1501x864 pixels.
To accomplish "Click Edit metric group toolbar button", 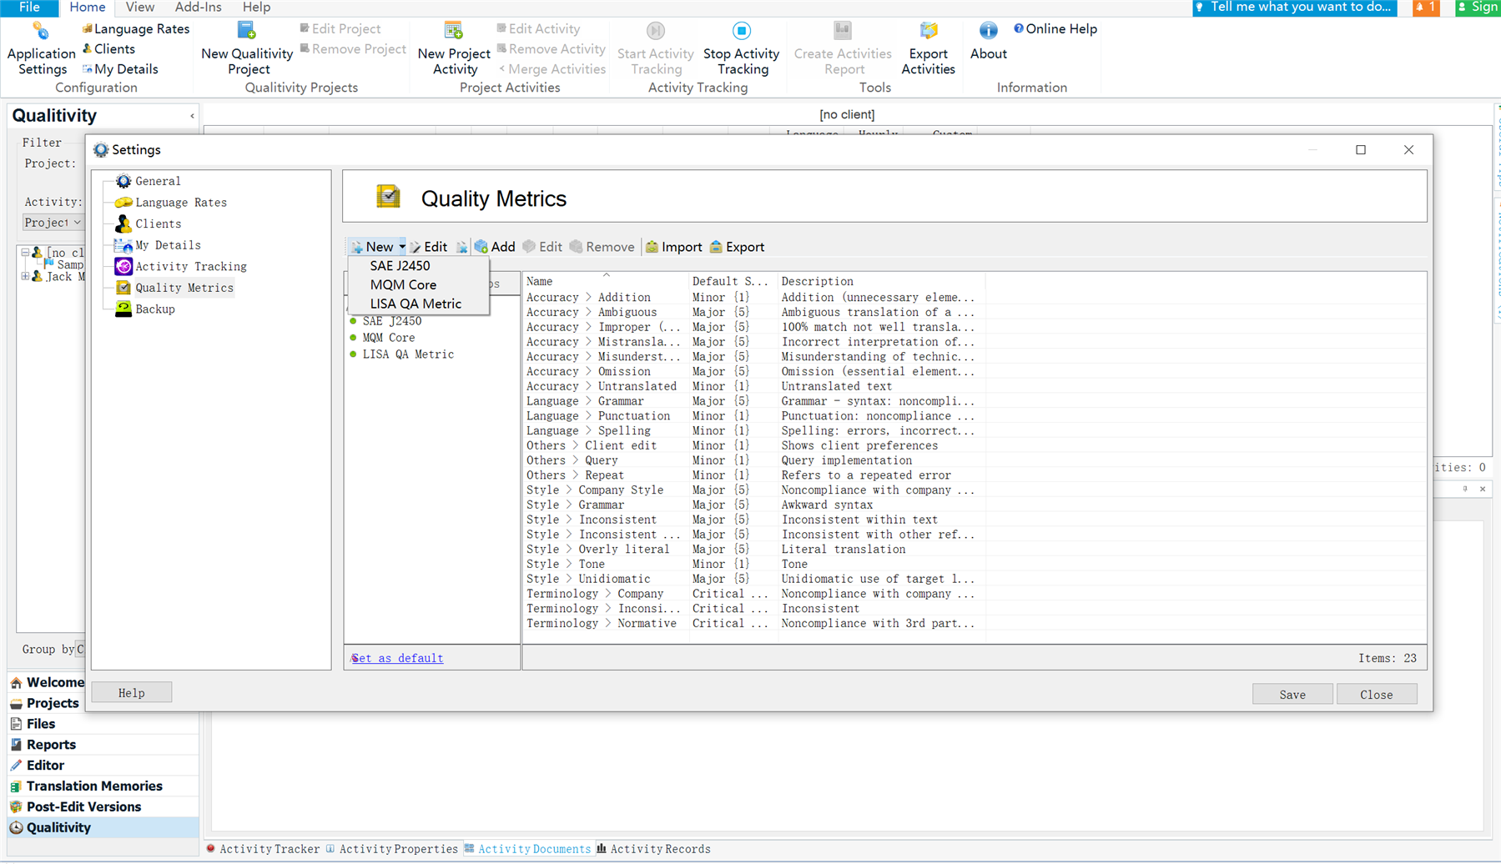I will pyautogui.click(x=429, y=247).
